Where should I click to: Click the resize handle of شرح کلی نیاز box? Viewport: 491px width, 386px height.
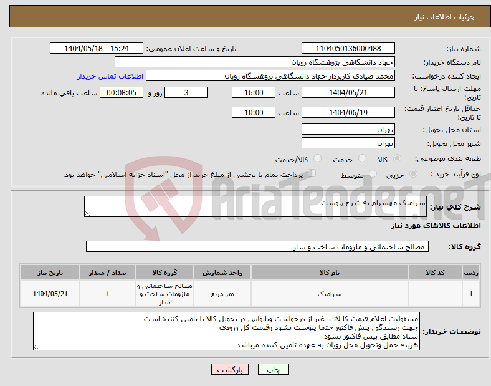pos(87,214)
